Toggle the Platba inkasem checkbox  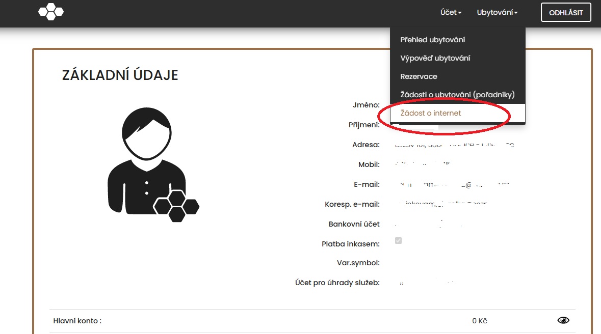point(398,240)
